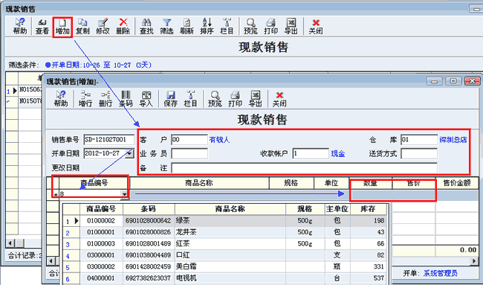Image resolution: width=483 pixels, height=285 pixels.
Task: Click the 有钱人 customer link
Action: coord(219,140)
